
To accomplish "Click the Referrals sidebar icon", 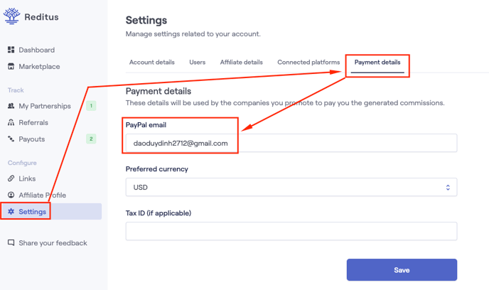I will pyautogui.click(x=11, y=122).
